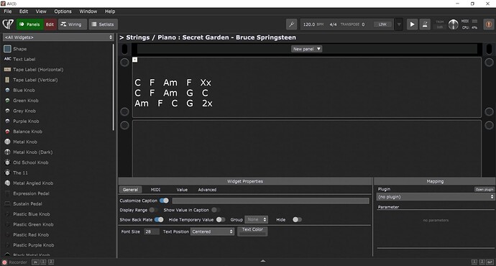Open the View menu
Viewport: 496px width, 266px height.
(41, 12)
